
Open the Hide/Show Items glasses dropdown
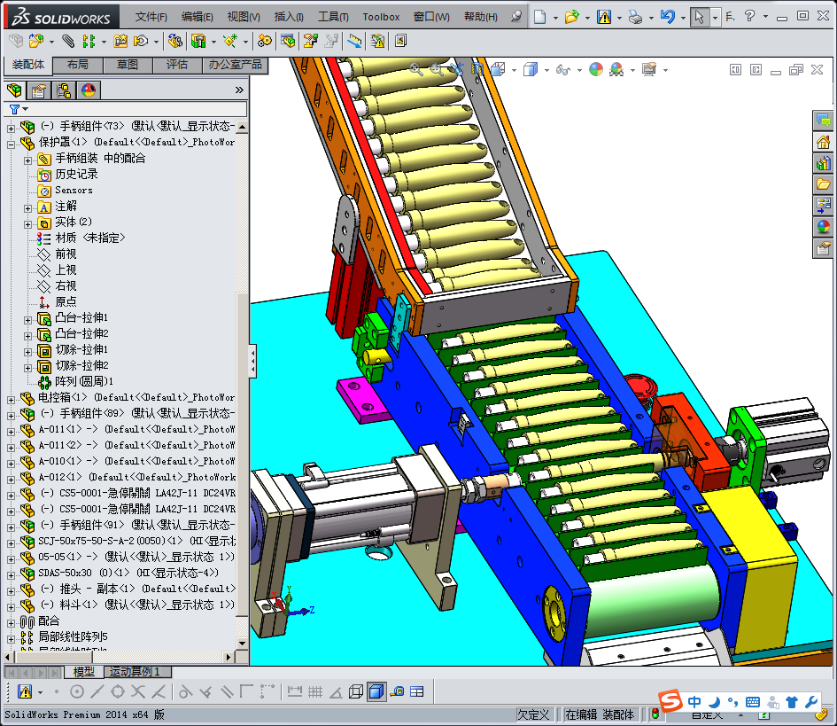580,70
